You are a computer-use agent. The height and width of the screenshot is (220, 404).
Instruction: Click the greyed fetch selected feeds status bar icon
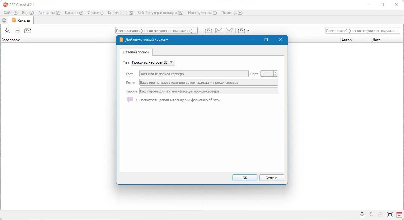371,215
